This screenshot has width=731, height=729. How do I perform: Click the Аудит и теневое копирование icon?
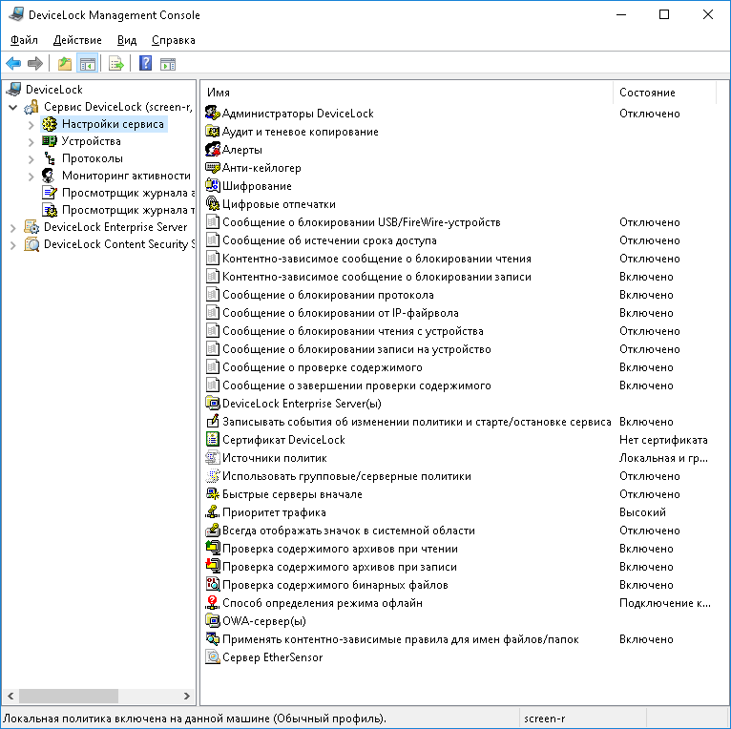[213, 131]
